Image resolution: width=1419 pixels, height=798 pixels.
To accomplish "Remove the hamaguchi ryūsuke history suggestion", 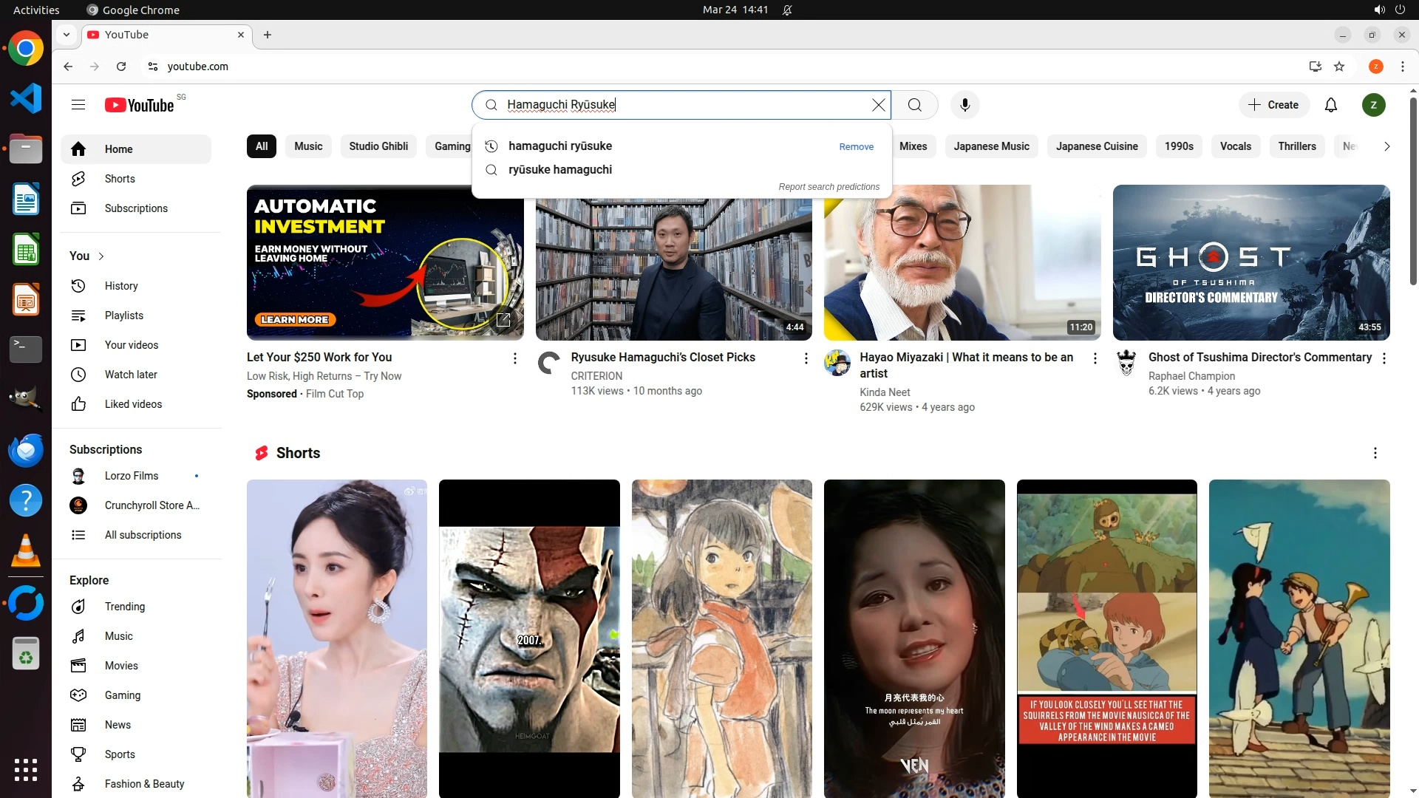I will tap(856, 147).
